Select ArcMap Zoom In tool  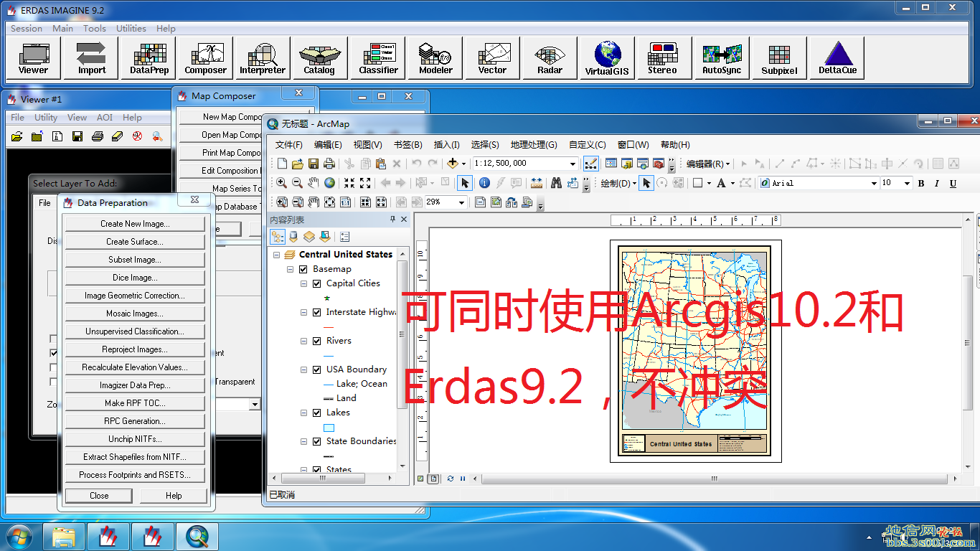(281, 183)
